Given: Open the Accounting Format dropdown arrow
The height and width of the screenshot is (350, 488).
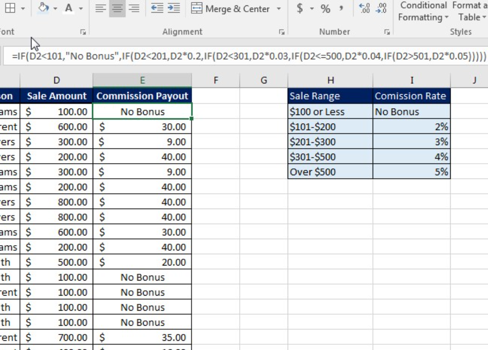Looking at the screenshot, I should [311, 9].
